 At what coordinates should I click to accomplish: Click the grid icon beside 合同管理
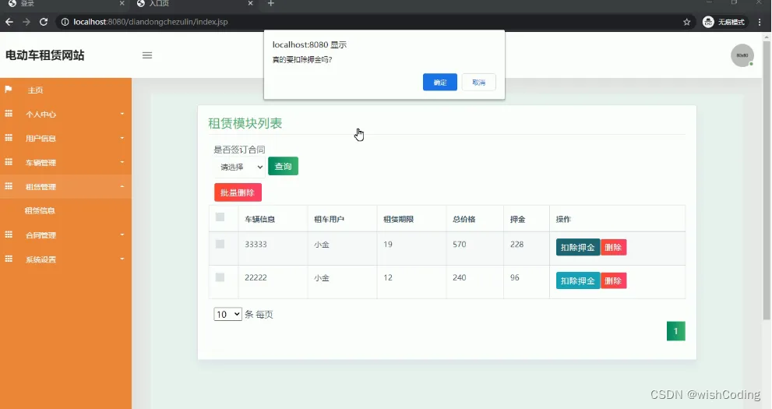pos(9,234)
